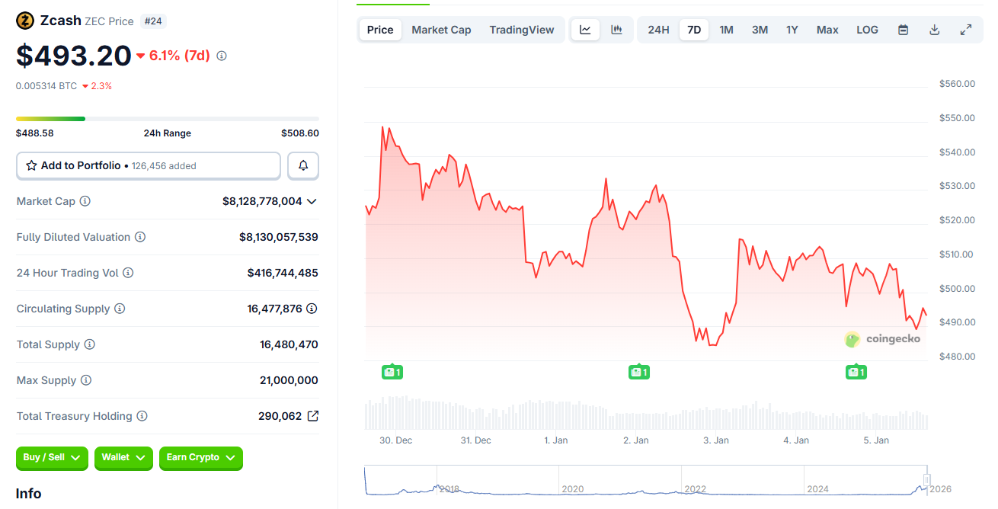Click the price alert bell icon
The height and width of the screenshot is (509, 998).
(x=302, y=165)
